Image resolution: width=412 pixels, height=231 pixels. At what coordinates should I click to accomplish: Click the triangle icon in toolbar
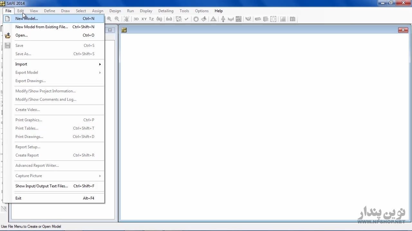coord(213,19)
